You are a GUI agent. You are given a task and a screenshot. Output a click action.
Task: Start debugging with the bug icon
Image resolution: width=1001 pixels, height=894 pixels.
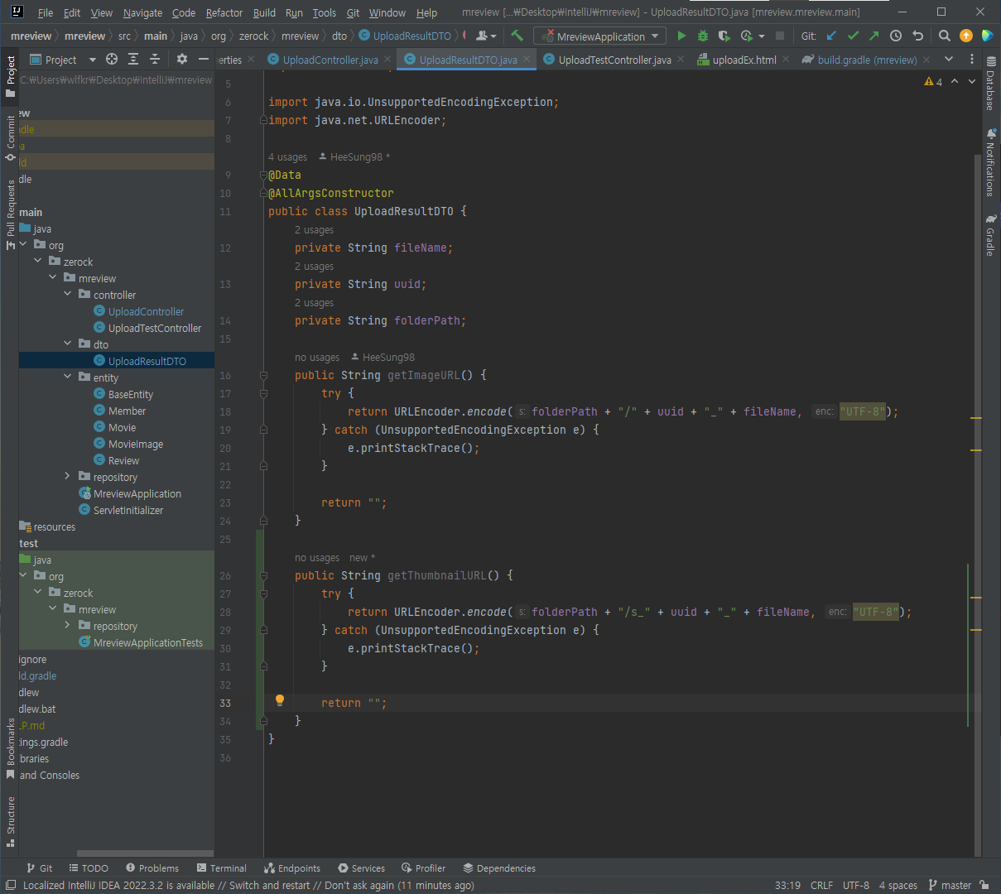(x=703, y=36)
